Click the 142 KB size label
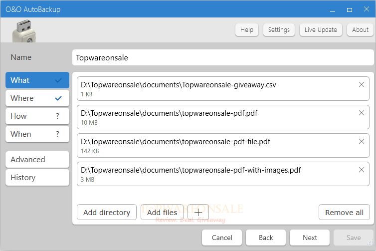 click(90, 151)
